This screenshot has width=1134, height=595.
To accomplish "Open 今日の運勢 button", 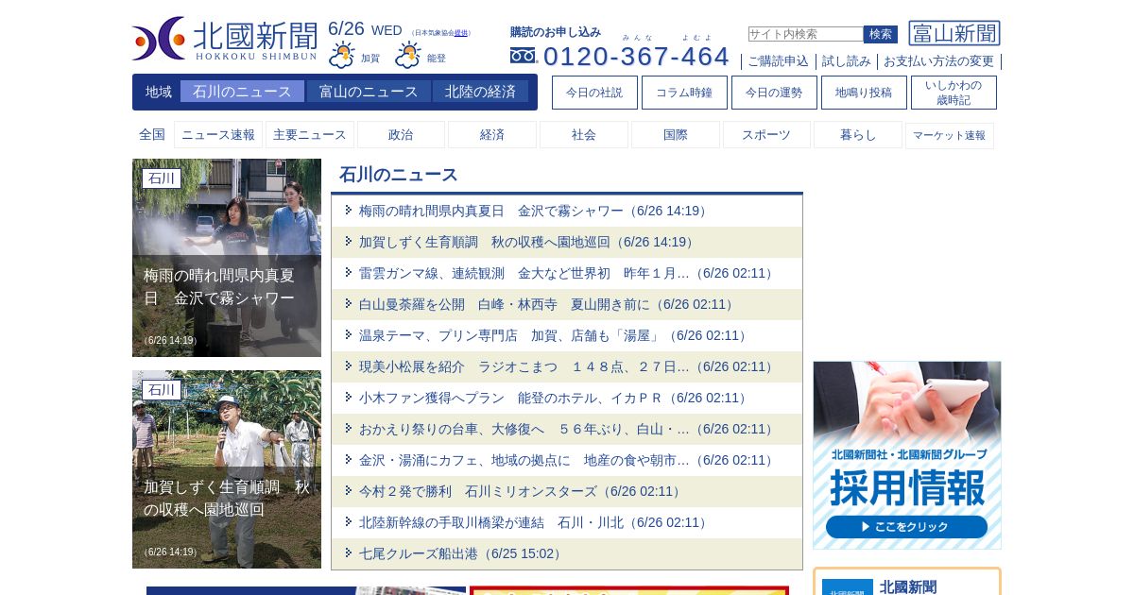I will point(774,93).
